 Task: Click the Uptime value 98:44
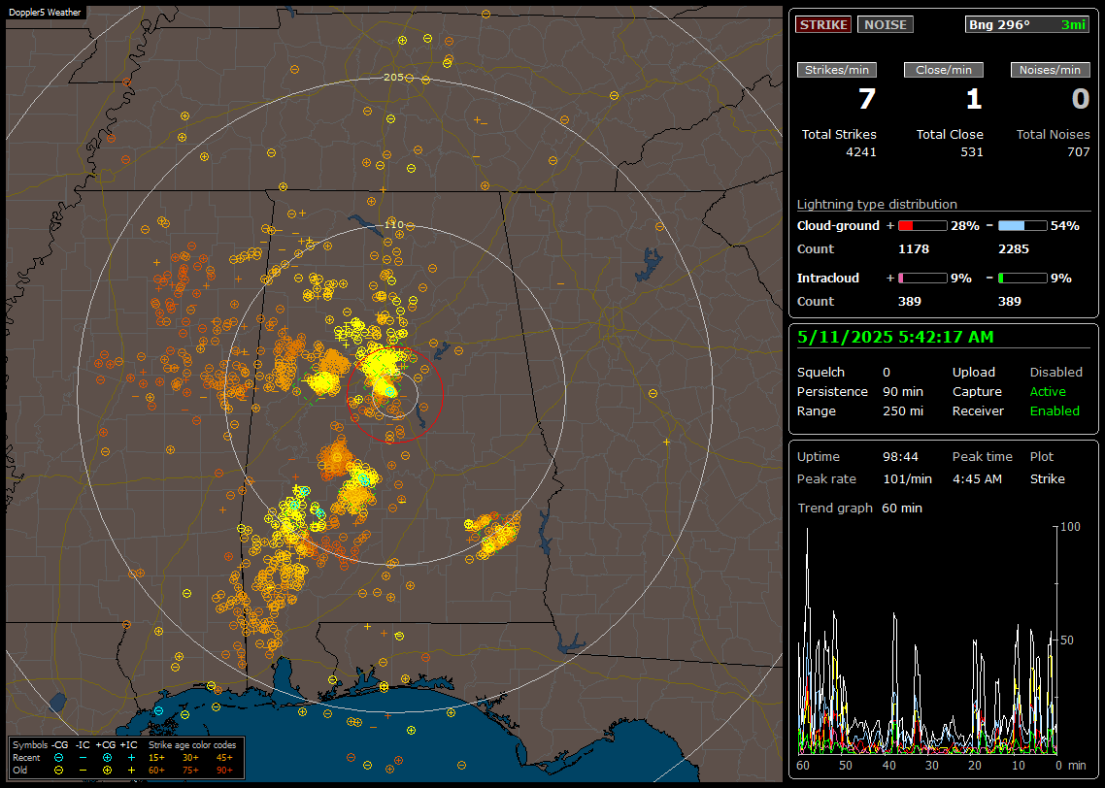point(901,457)
